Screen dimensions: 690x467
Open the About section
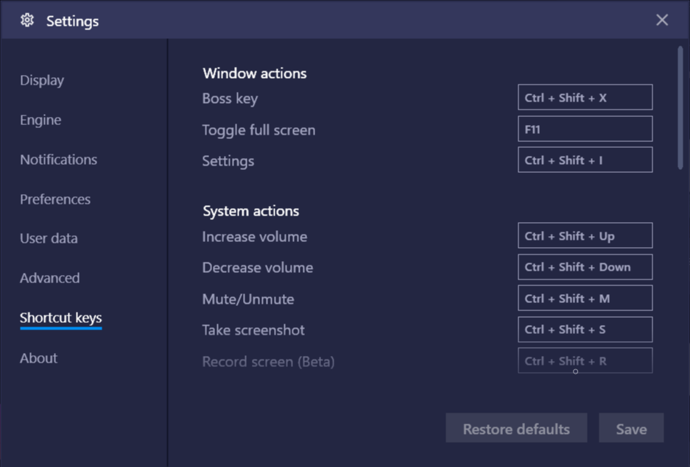pos(39,358)
